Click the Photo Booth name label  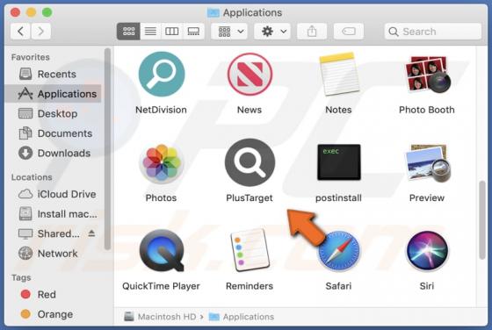427,110
